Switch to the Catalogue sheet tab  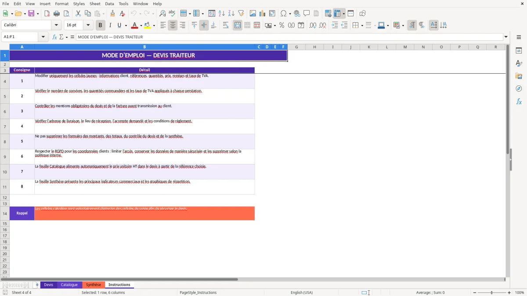pos(69,285)
